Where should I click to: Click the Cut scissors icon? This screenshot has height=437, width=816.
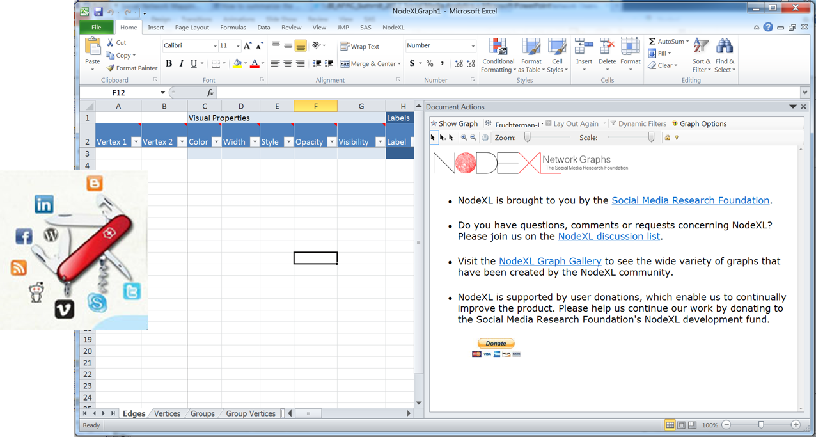point(111,43)
